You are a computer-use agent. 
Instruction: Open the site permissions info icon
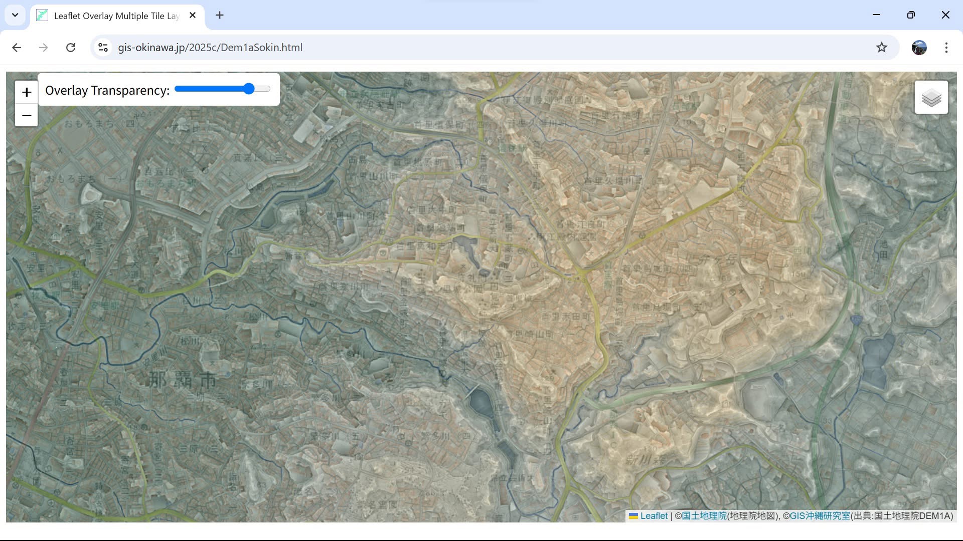tap(103, 47)
